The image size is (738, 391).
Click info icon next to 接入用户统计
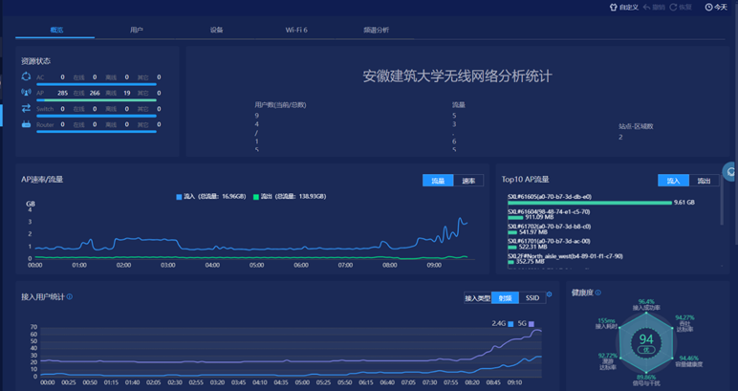(x=70, y=297)
